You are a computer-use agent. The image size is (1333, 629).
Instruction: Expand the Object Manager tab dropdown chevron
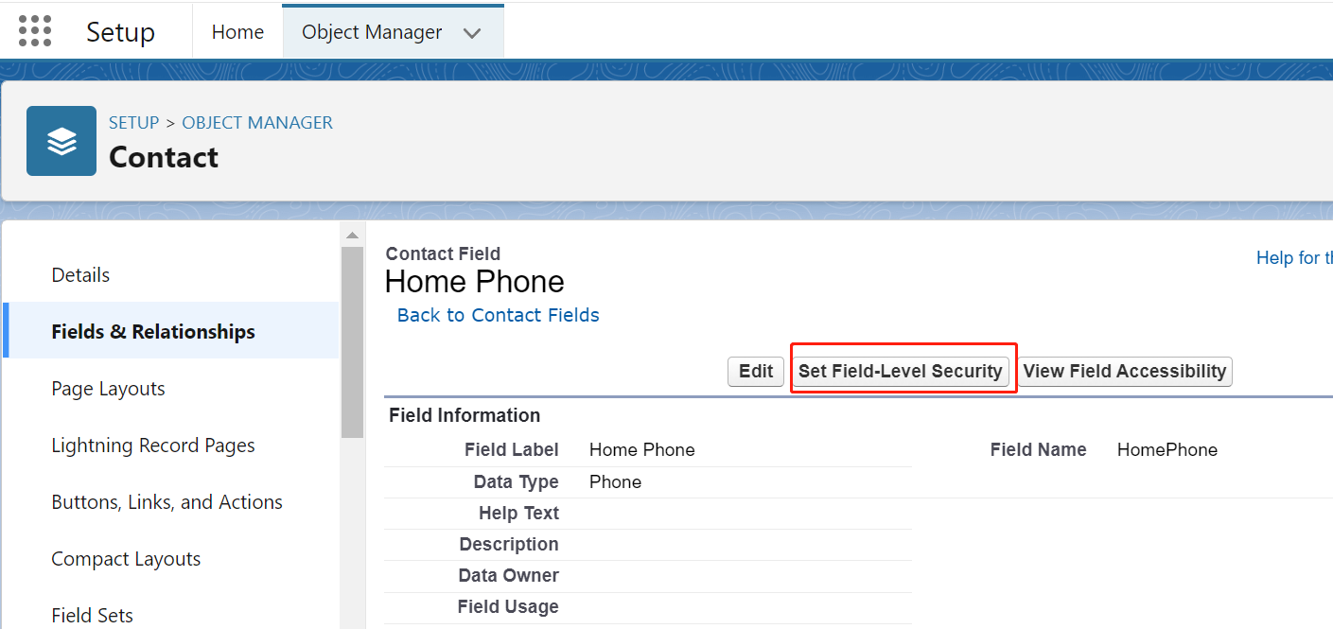(472, 33)
